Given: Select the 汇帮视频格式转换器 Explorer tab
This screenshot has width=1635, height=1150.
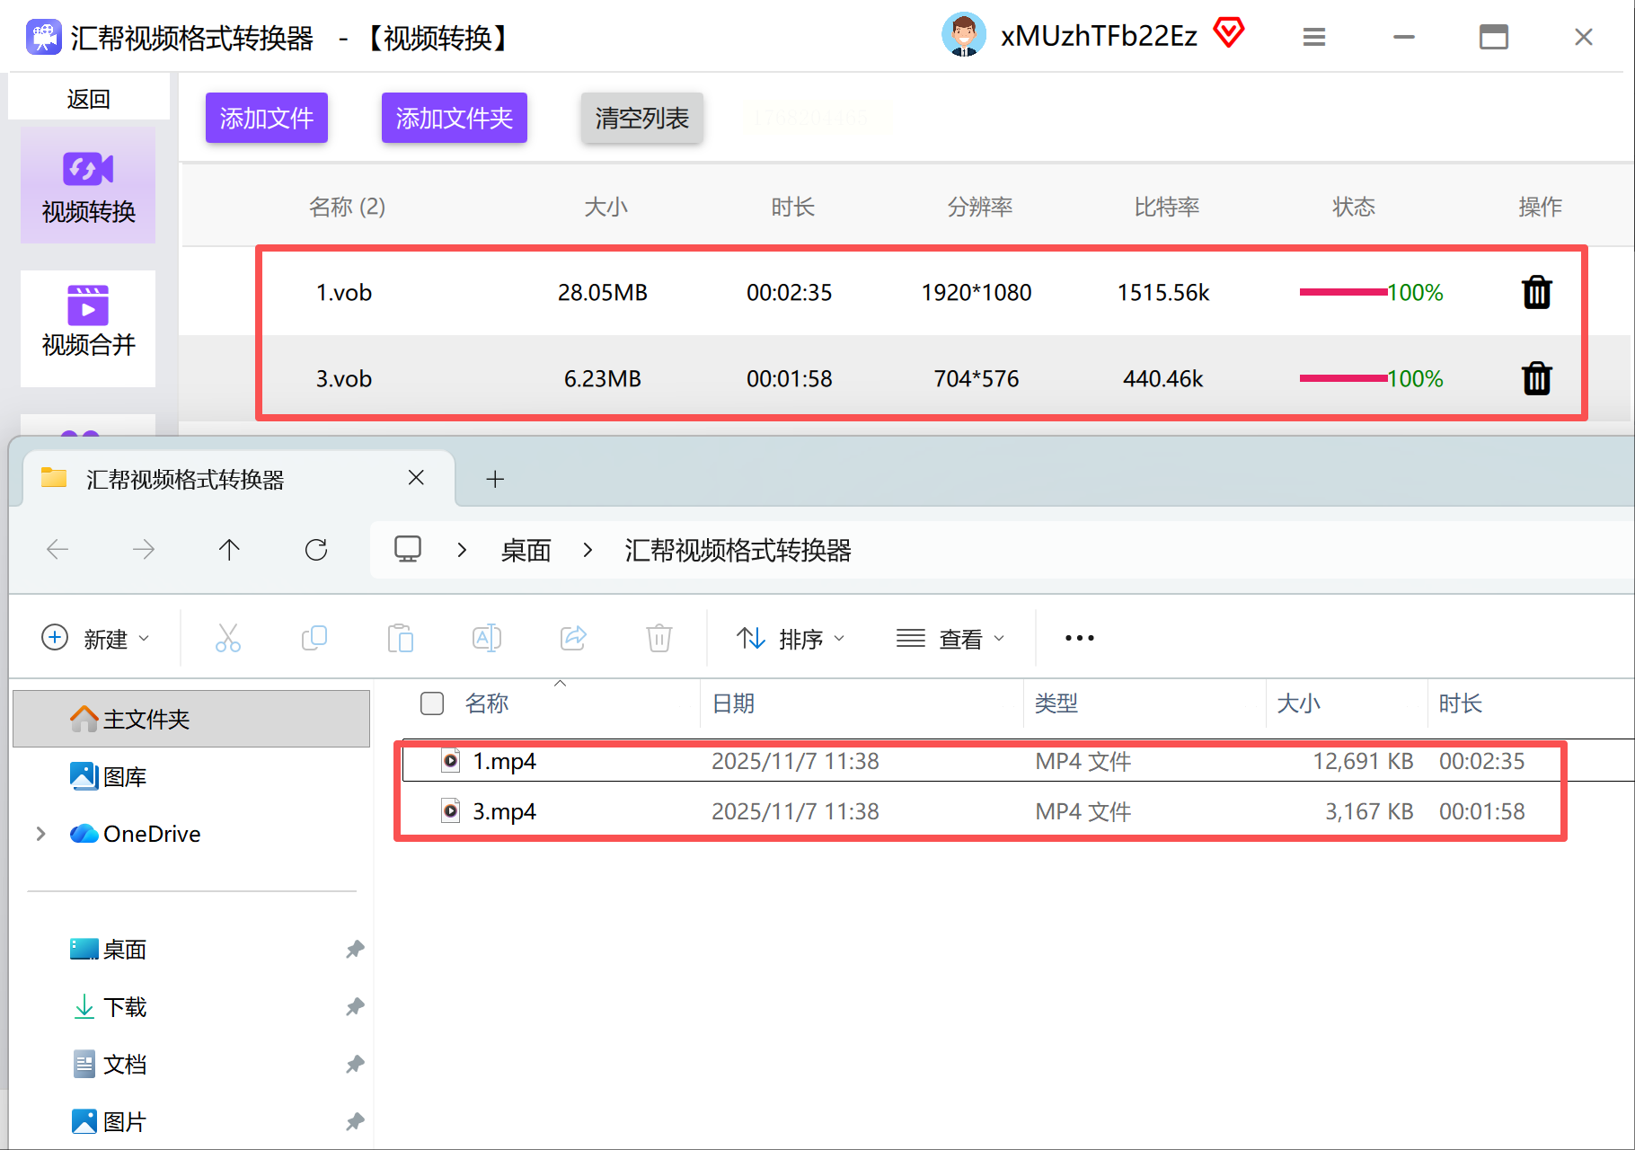Looking at the screenshot, I should point(234,479).
